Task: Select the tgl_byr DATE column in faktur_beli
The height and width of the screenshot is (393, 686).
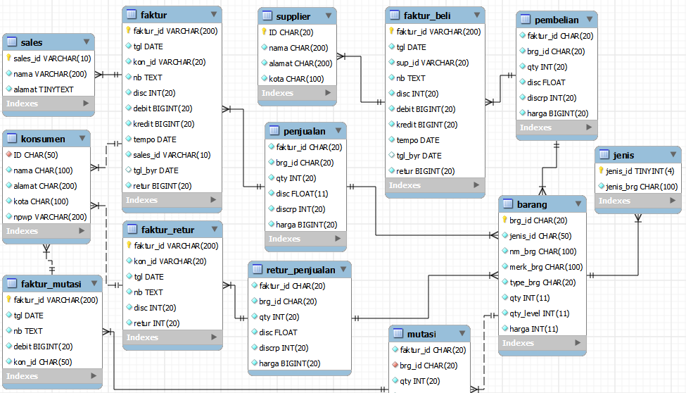Action: (x=419, y=156)
